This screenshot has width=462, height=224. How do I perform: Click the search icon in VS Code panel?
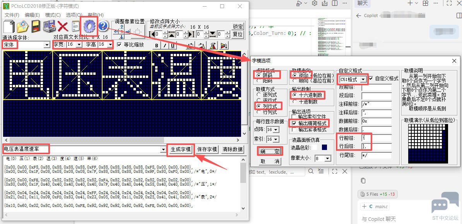311,171
